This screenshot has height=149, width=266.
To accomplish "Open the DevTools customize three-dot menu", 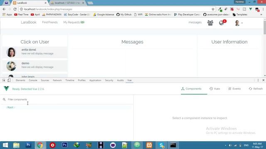I will point(258,80).
